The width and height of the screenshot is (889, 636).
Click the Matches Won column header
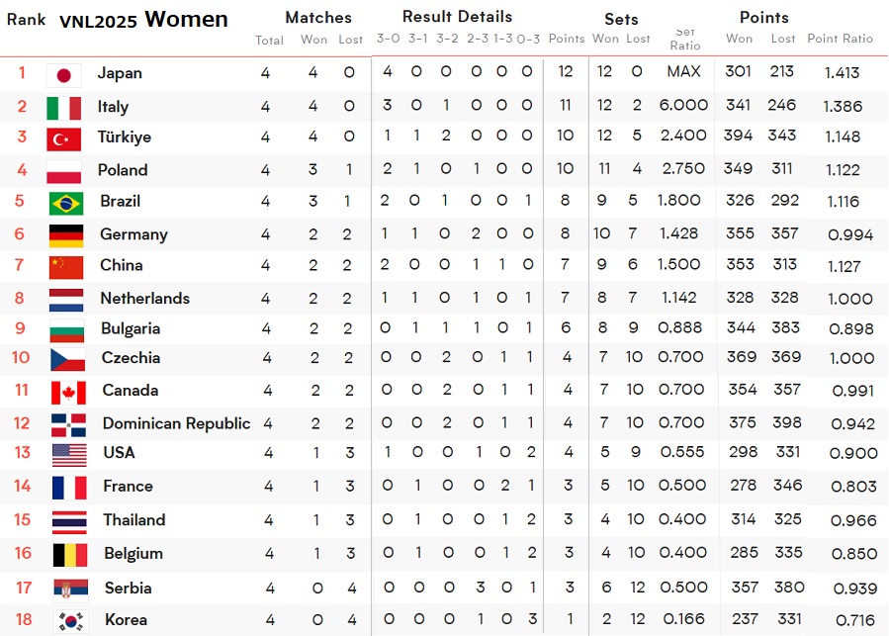[x=313, y=40]
